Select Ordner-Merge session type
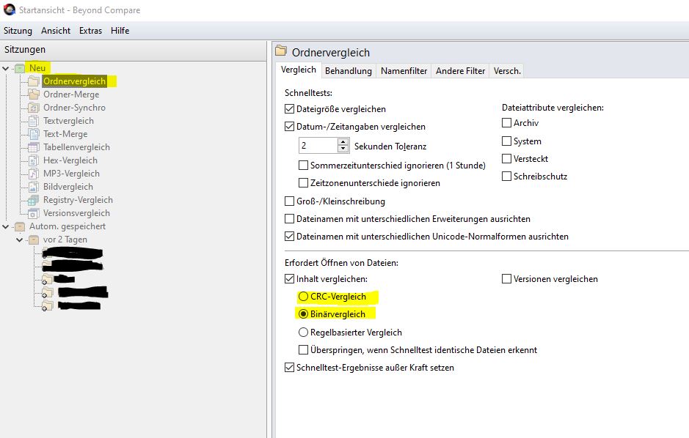 (71, 94)
